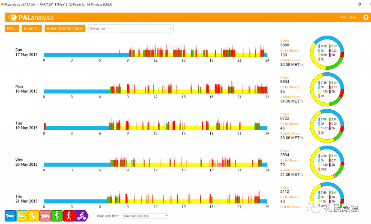This screenshot has height=224, width=371.
Task: Click the steps value 3988
Action: pyautogui.click(x=284, y=45)
